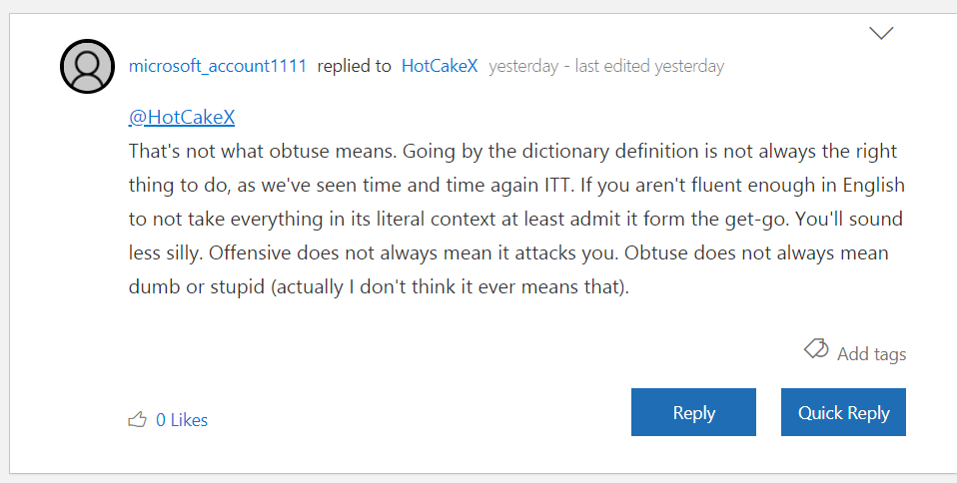Click 'That's not what obtuse means' sentence
The image size is (957, 483).
(263, 151)
